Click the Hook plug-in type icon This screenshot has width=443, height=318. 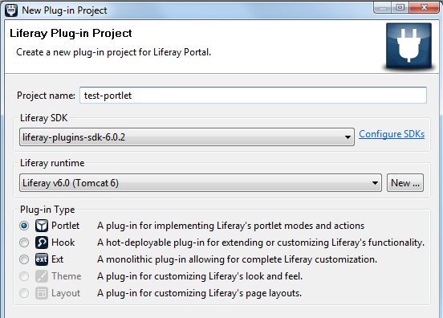tap(42, 243)
